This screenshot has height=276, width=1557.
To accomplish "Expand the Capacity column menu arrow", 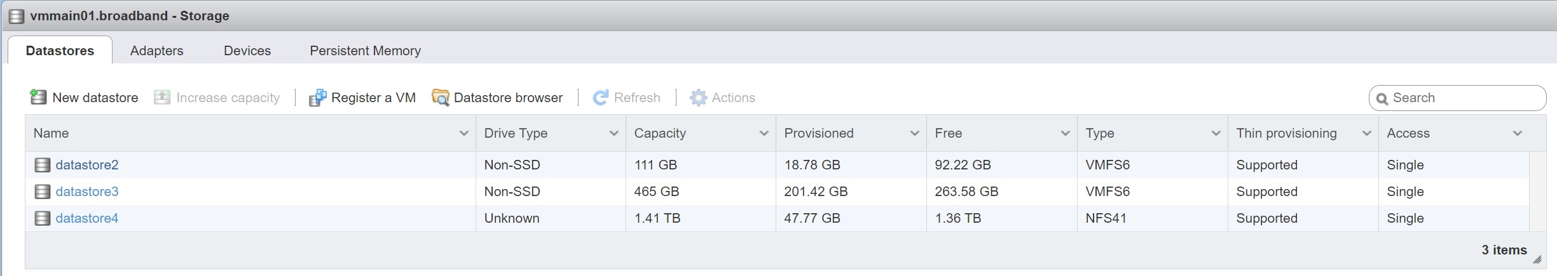I will [764, 133].
